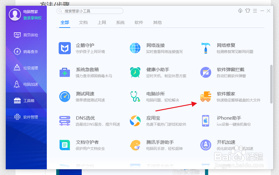
Task: Switch to the 系统 tab
Action: (120, 22)
